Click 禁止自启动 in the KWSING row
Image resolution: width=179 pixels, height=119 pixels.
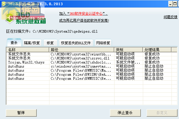(154, 75)
